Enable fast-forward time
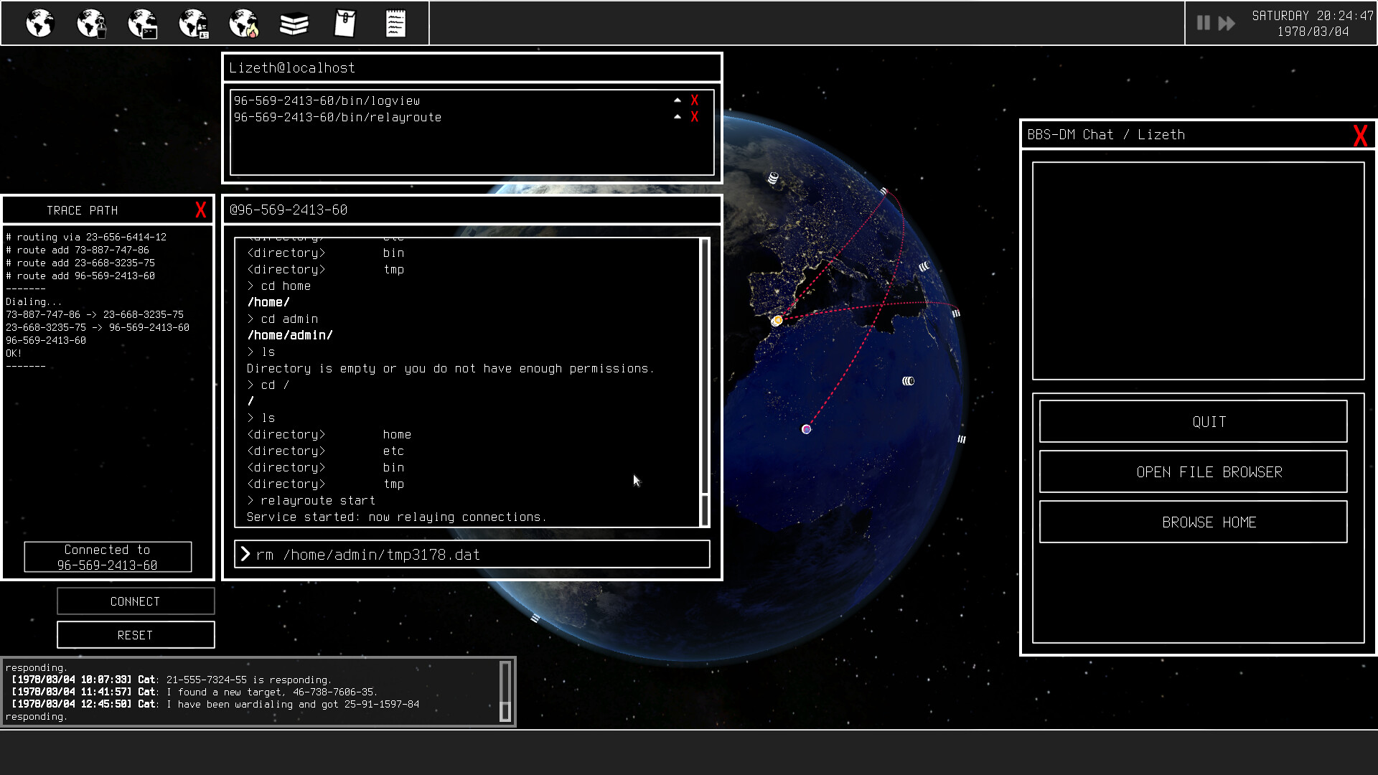The width and height of the screenshot is (1378, 775). 1225,23
